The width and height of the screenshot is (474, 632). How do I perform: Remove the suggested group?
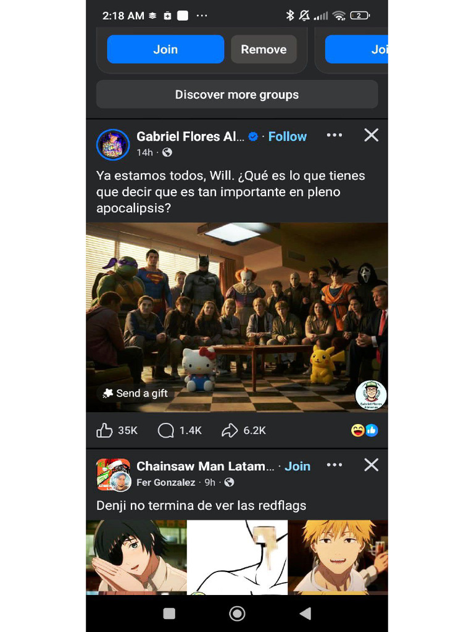point(264,49)
